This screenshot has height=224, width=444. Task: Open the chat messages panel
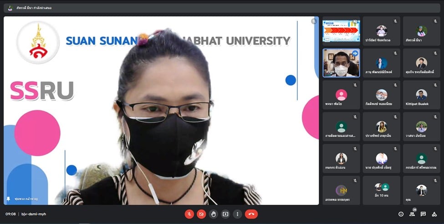click(x=423, y=214)
